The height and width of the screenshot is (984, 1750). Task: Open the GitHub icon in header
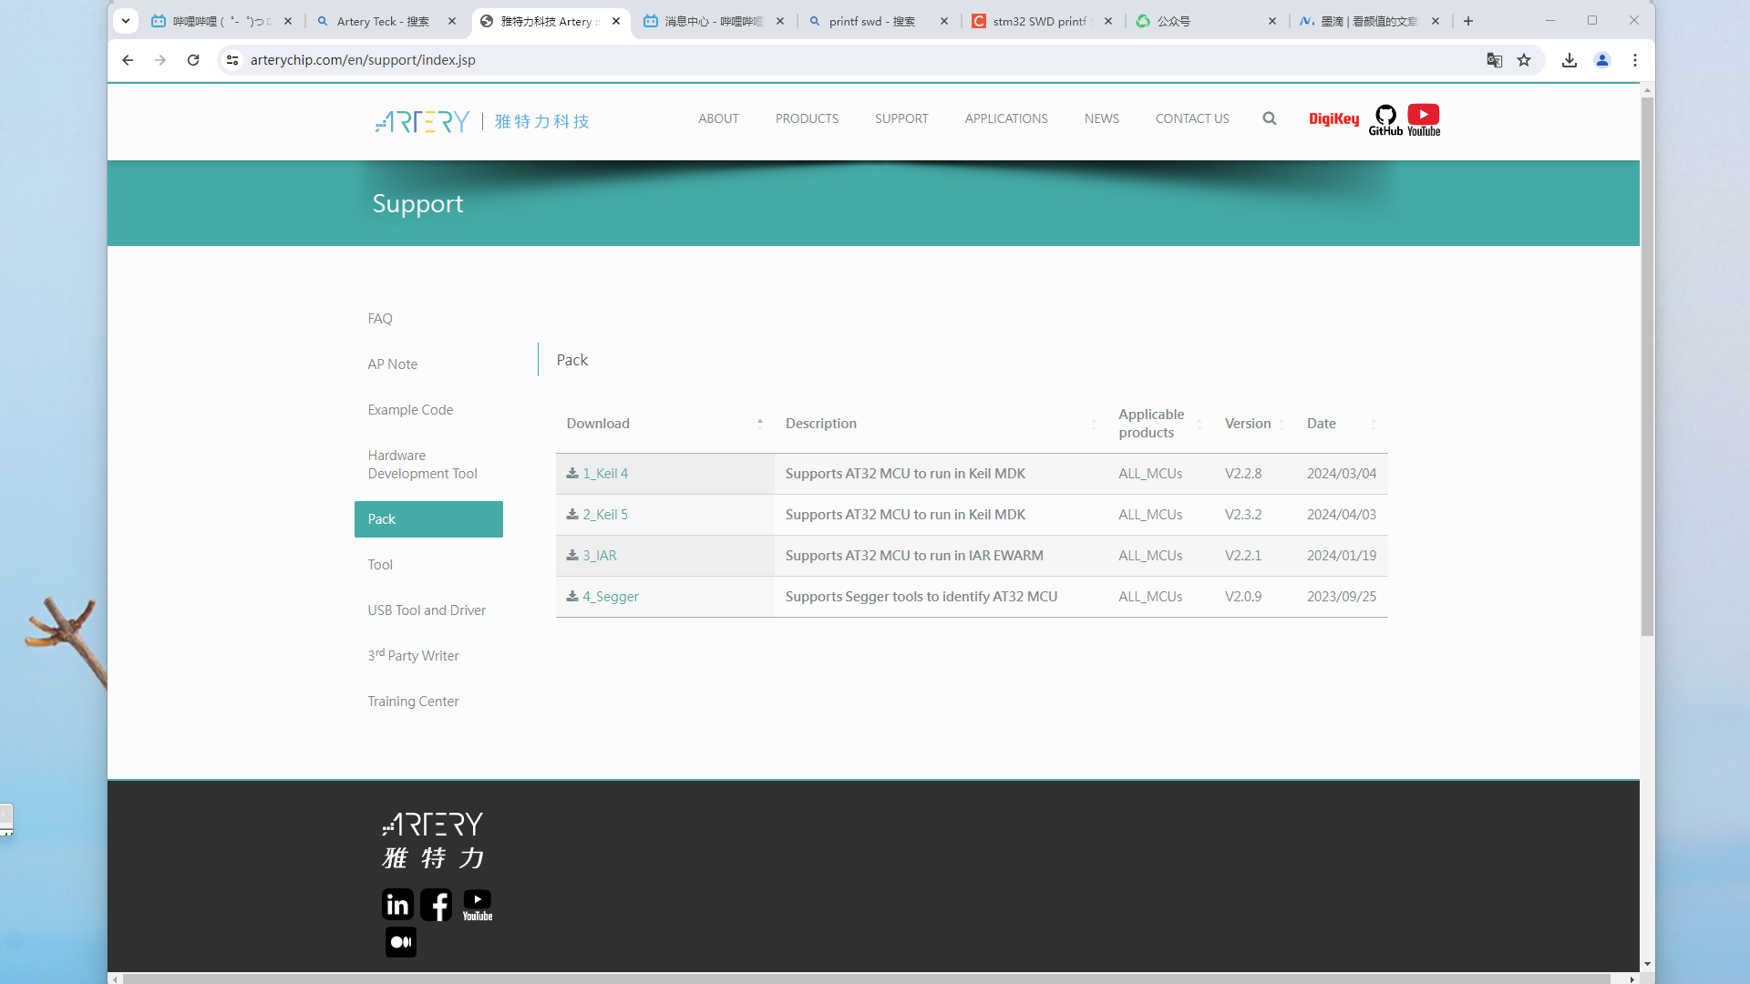coord(1385,119)
